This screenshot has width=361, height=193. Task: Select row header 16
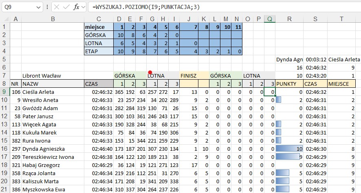coord(4,149)
